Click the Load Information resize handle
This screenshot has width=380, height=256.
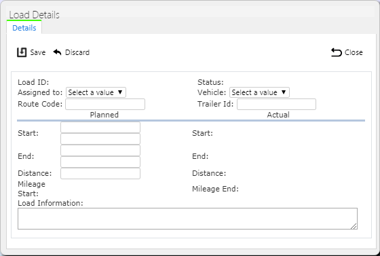[354, 226]
